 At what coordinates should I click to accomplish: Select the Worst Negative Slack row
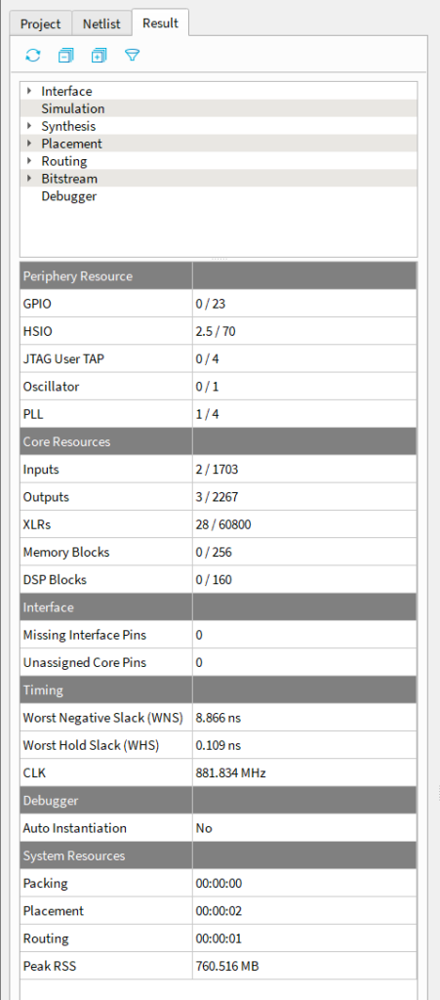219,718
